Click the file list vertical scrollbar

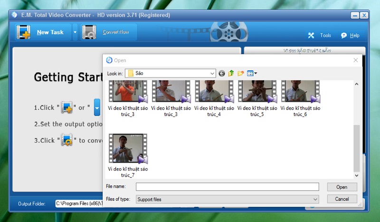(x=356, y=147)
